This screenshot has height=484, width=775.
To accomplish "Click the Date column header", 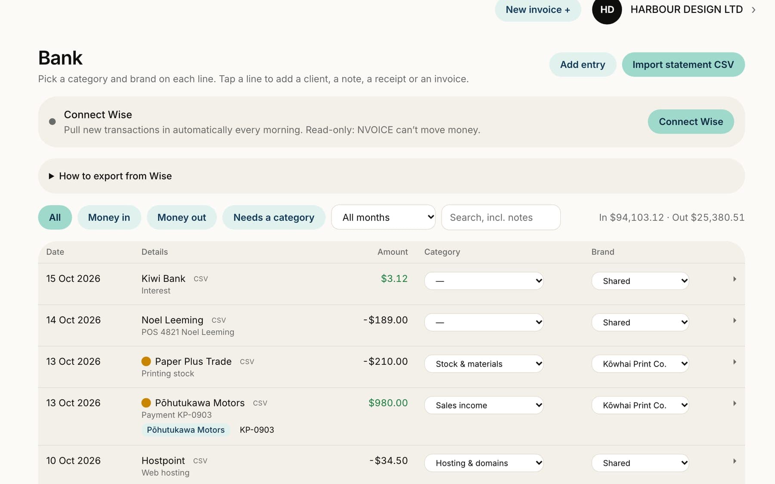I will pyautogui.click(x=55, y=252).
